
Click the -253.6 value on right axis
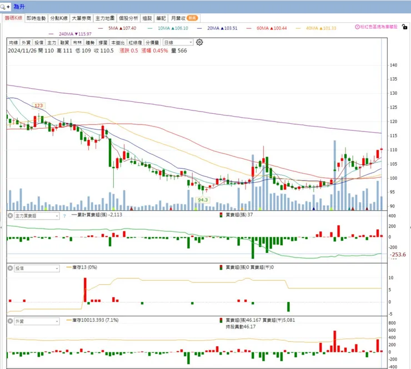398,255
